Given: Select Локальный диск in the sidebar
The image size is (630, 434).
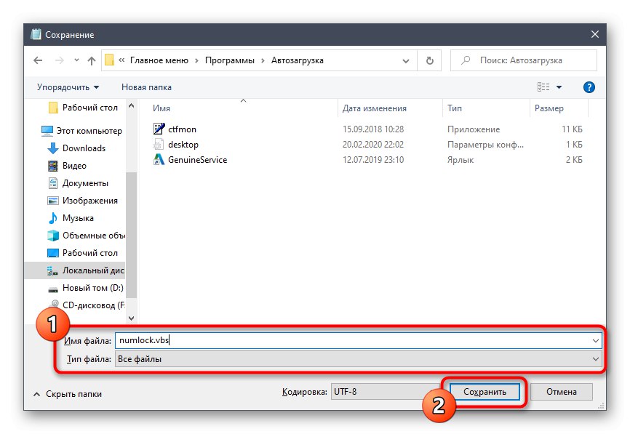Looking at the screenshot, I should (x=93, y=270).
